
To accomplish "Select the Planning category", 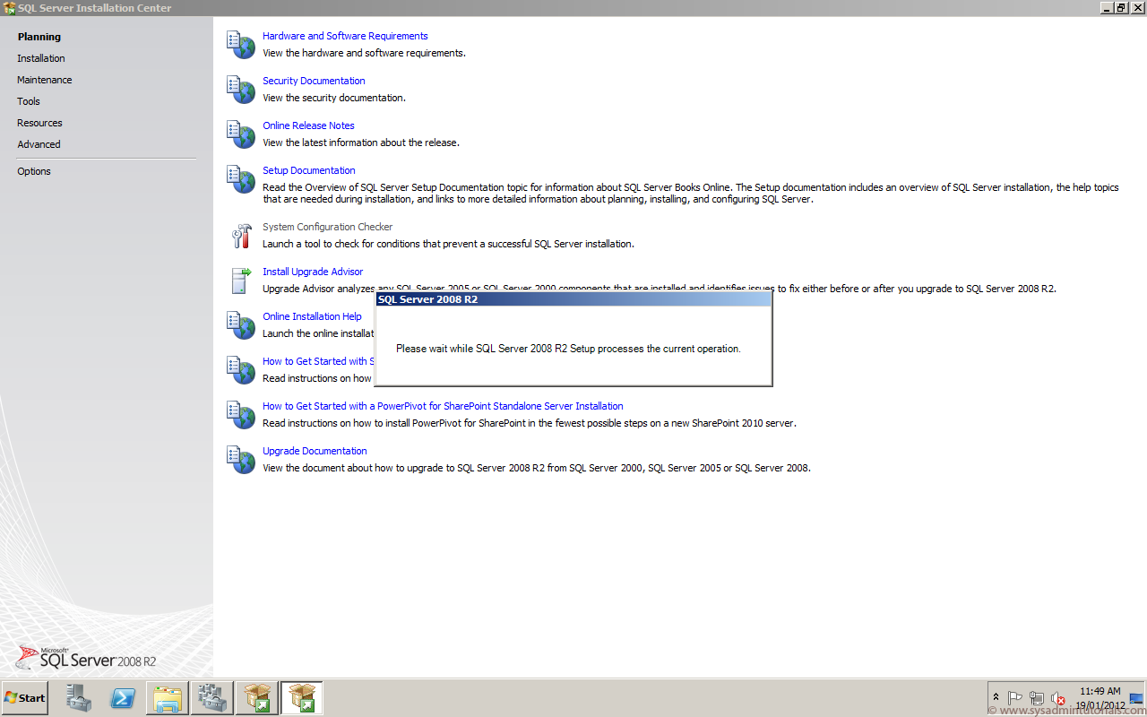I will pyautogui.click(x=39, y=37).
